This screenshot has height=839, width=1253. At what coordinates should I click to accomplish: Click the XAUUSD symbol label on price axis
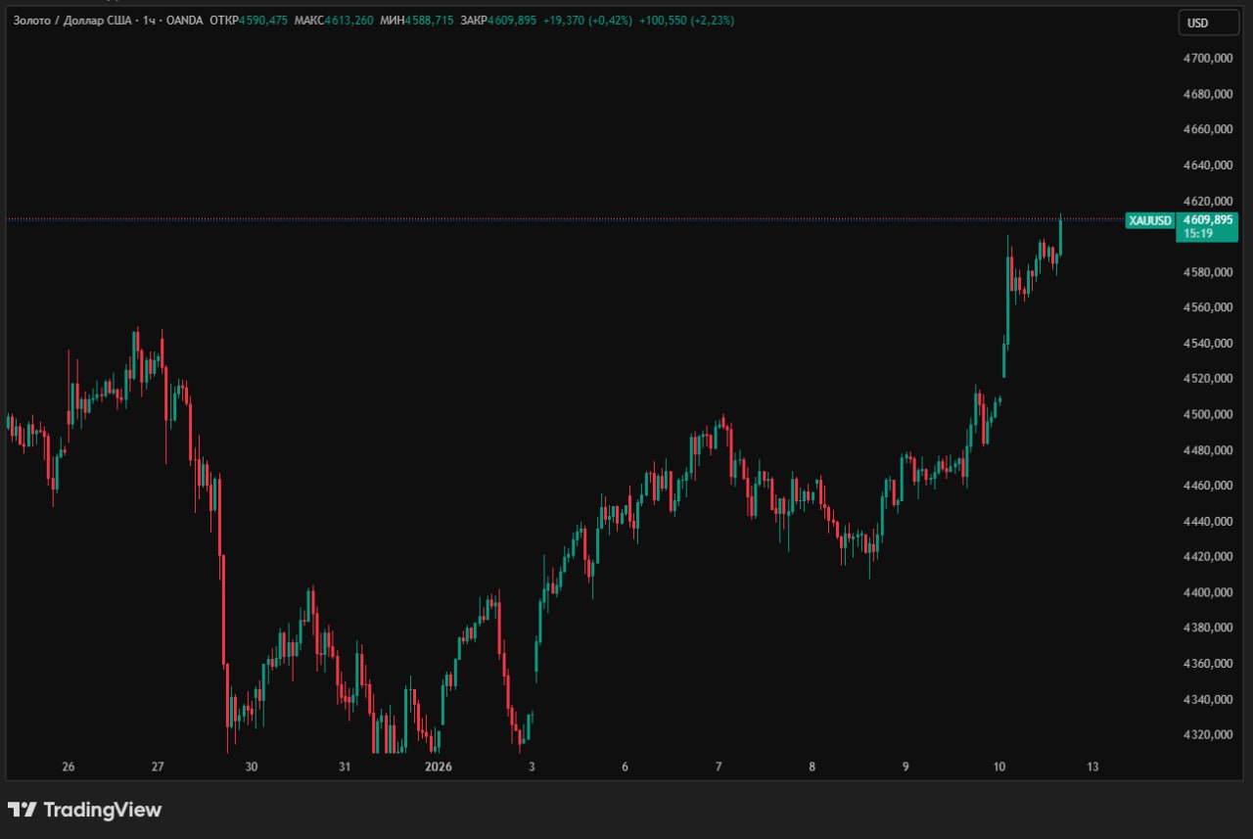pos(1149,220)
